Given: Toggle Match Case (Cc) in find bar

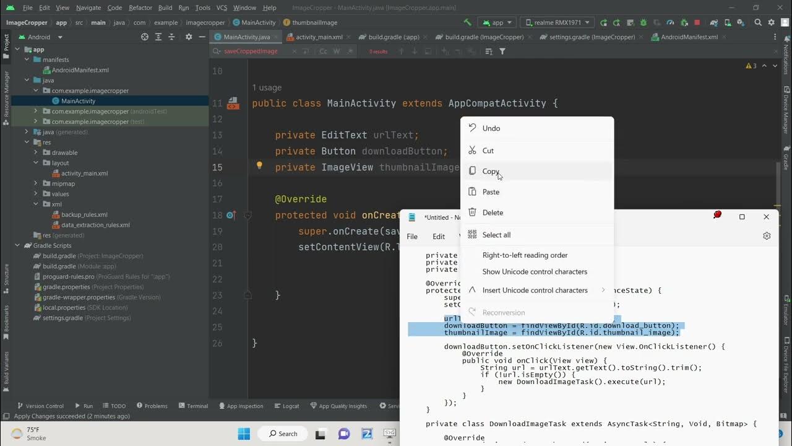Looking at the screenshot, I should 323,51.
